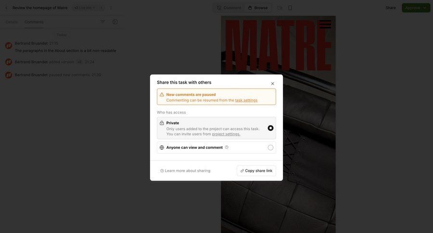This screenshot has width=433, height=233.
Task: Switch to the Comments tab
Action: click(34, 22)
